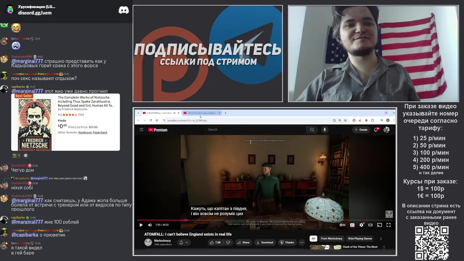464x261 pixels.
Task: Focus the YouTube search field
Action: [256, 129]
